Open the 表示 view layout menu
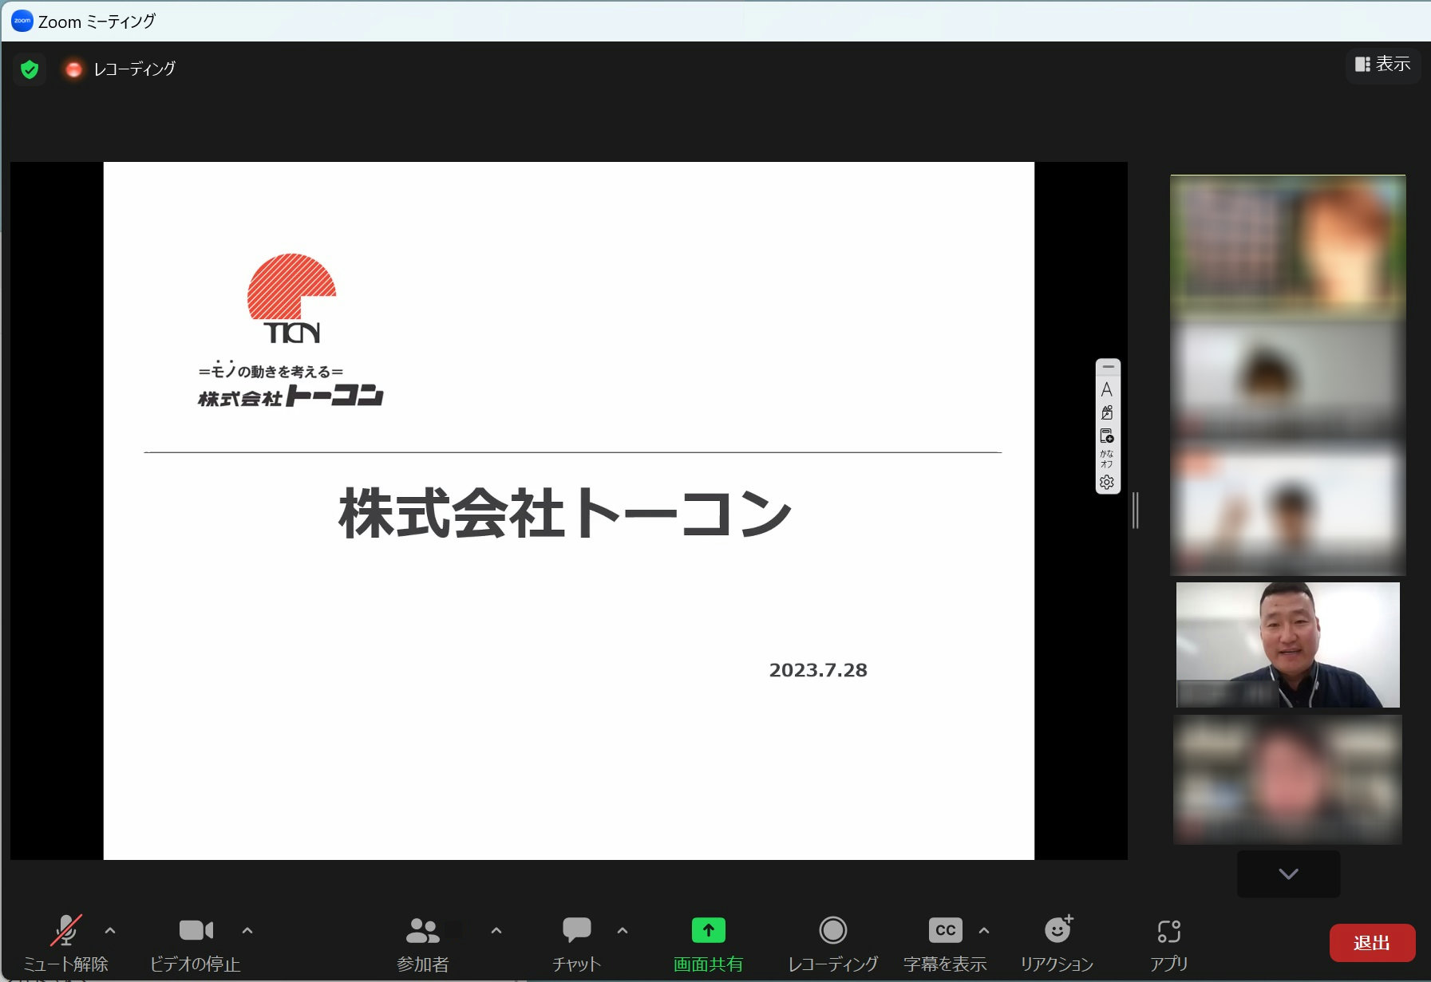The height and width of the screenshot is (982, 1431). [1383, 64]
